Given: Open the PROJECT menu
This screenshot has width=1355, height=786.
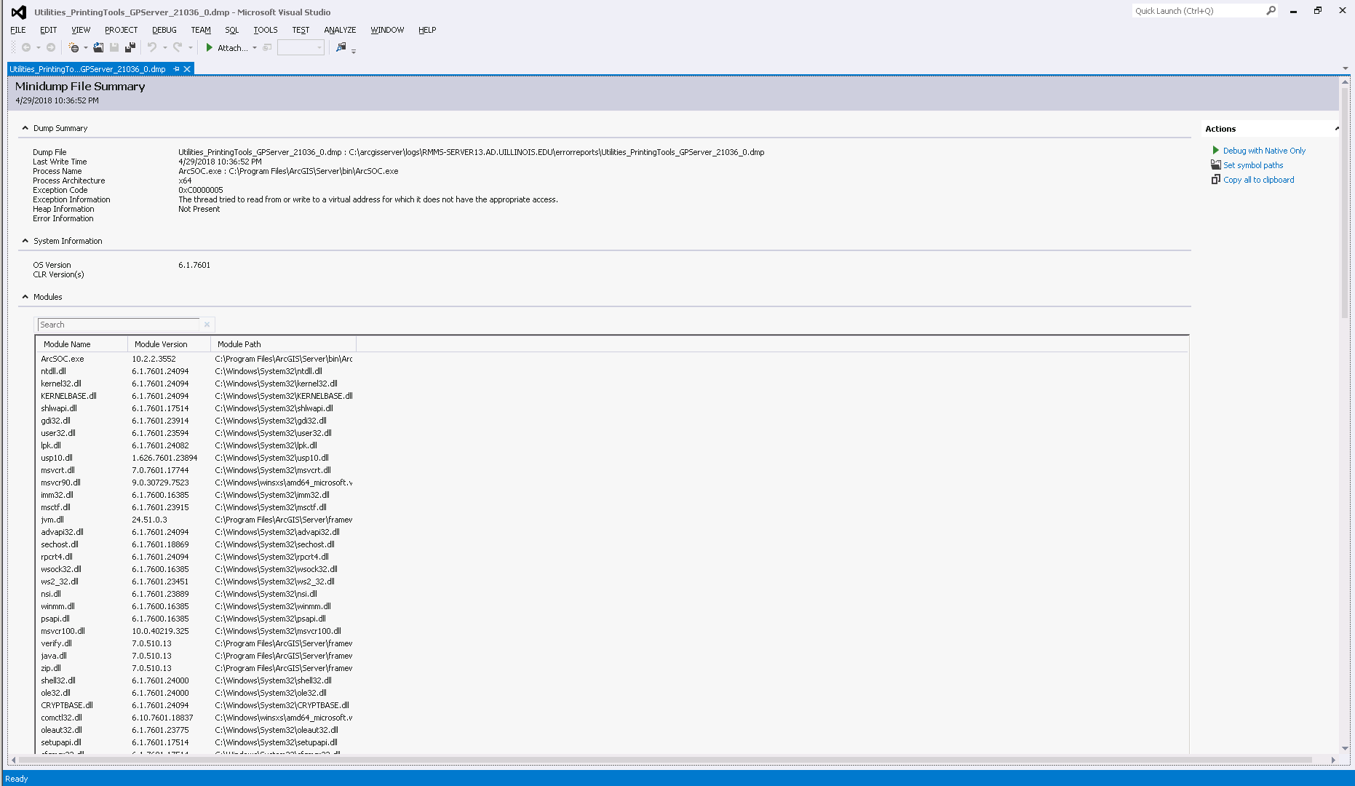Looking at the screenshot, I should pyautogui.click(x=121, y=30).
